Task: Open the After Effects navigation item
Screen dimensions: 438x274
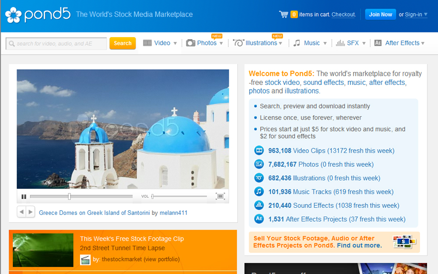Action: pyautogui.click(x=402, y=43)
